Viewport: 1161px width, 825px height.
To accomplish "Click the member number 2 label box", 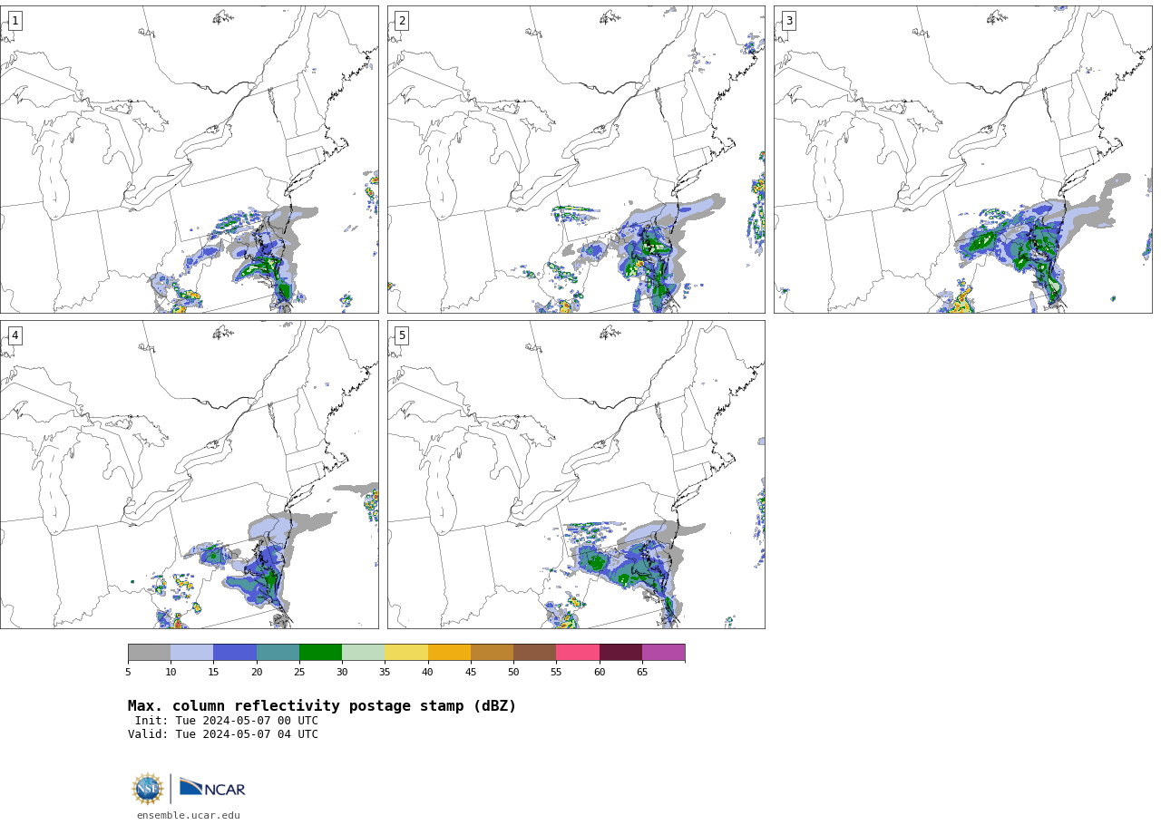I will tap(402, 21).
